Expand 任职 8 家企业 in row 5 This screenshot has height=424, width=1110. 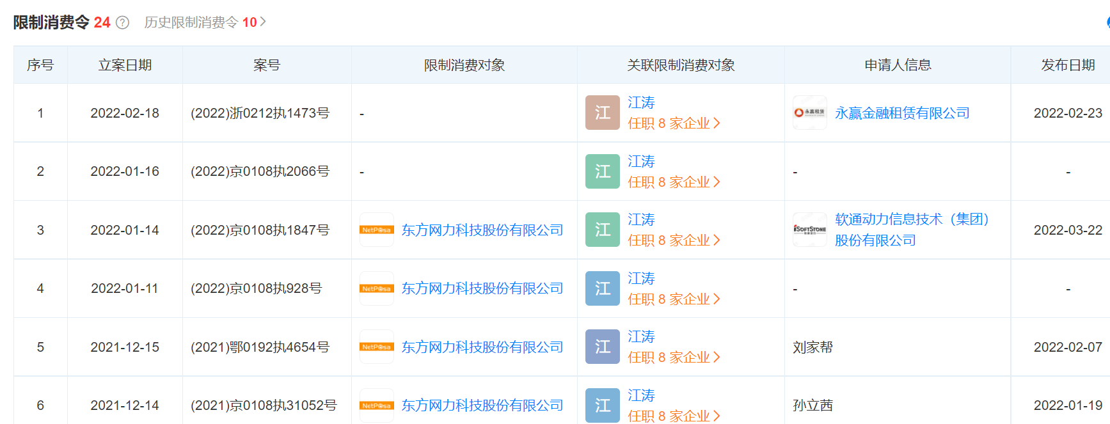[x=674, y=357]
